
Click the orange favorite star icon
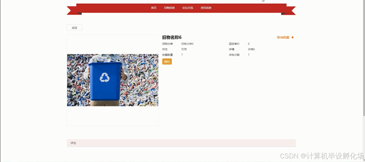tap(292, 37)
